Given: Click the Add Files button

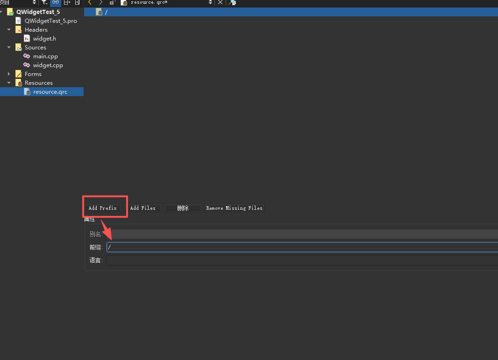Looking at the screenshot, I should (x=143, y=208).
